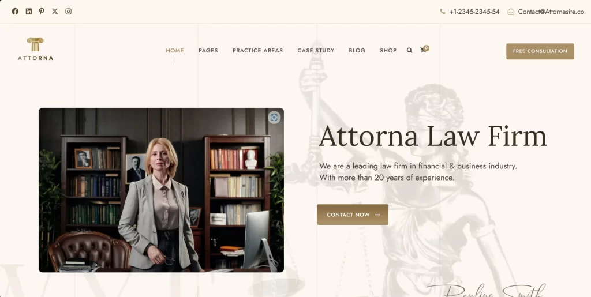Open the Pinterest social icon
The width and height of the screenshot is (591, 297).
(x=42, y=12)
